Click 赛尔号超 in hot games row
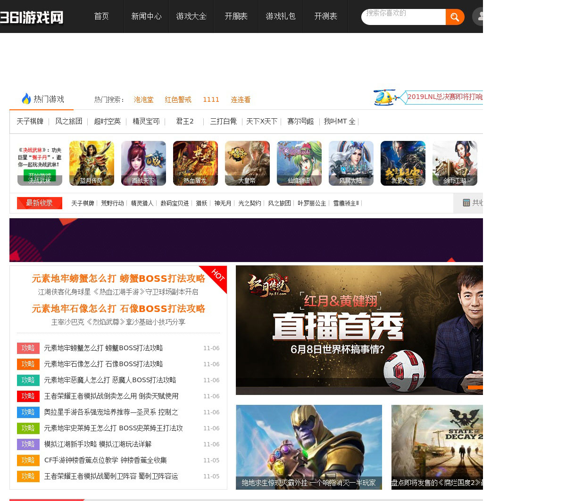 click(300, 121)
